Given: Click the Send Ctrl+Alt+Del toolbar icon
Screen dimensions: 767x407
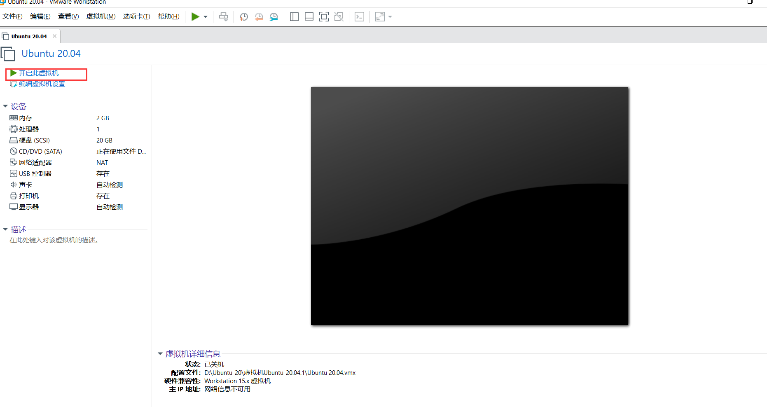Looking at the screenshot, I should (223, 17).
